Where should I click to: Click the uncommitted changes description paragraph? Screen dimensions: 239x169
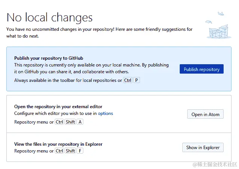pyautogui.click(x=99, y=33)
